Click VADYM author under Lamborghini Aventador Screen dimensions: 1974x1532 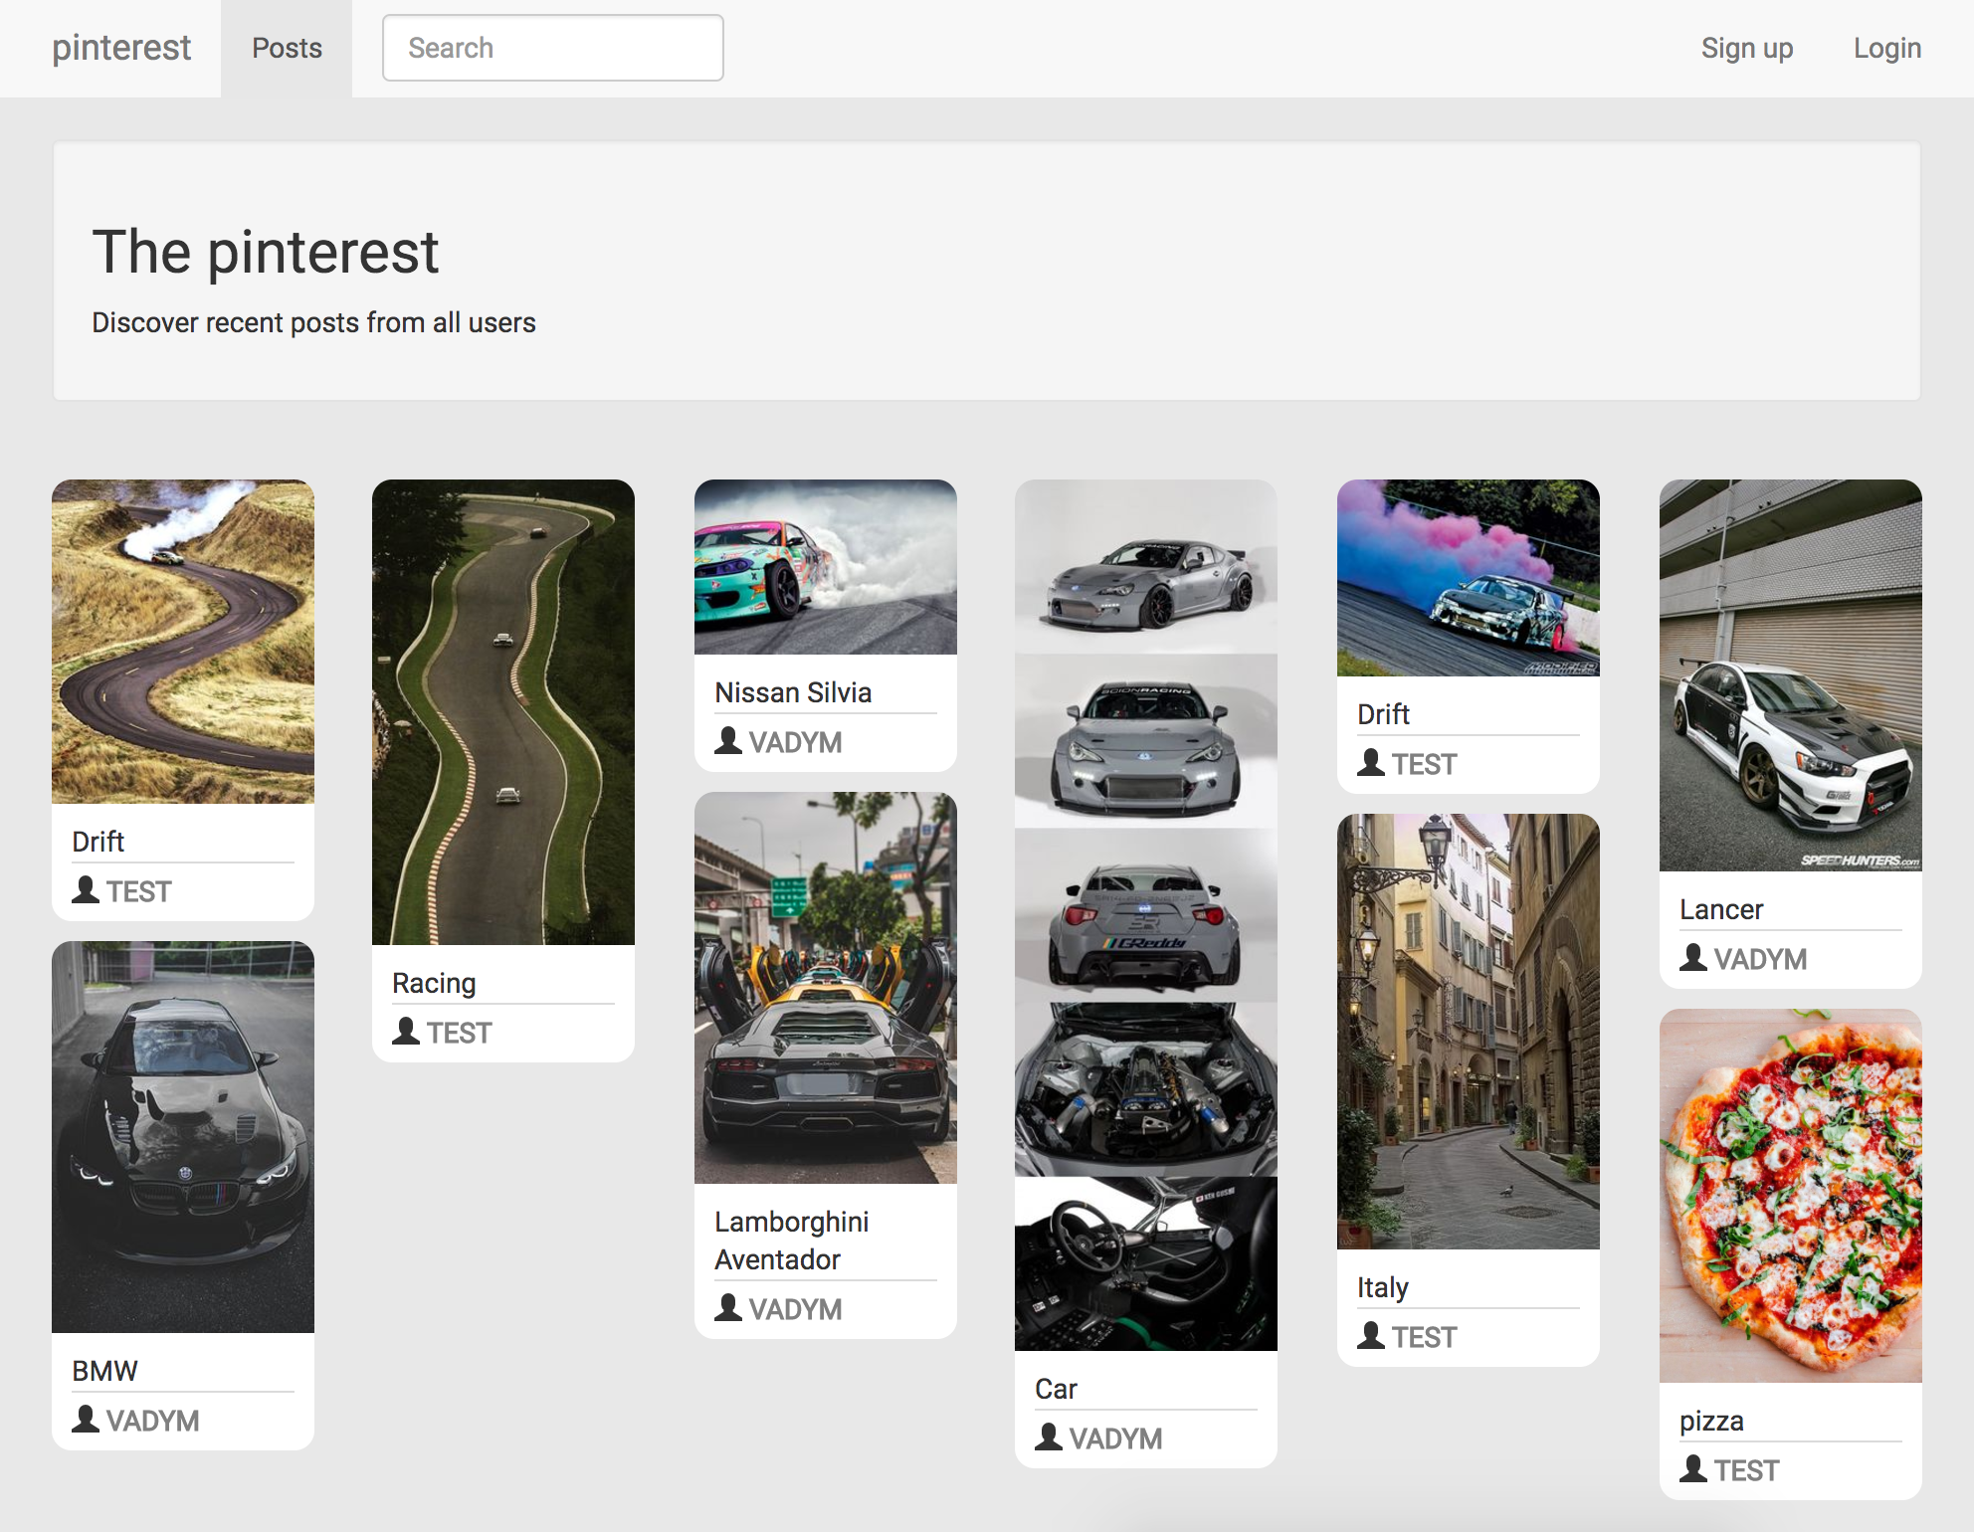click(796, 1309)
